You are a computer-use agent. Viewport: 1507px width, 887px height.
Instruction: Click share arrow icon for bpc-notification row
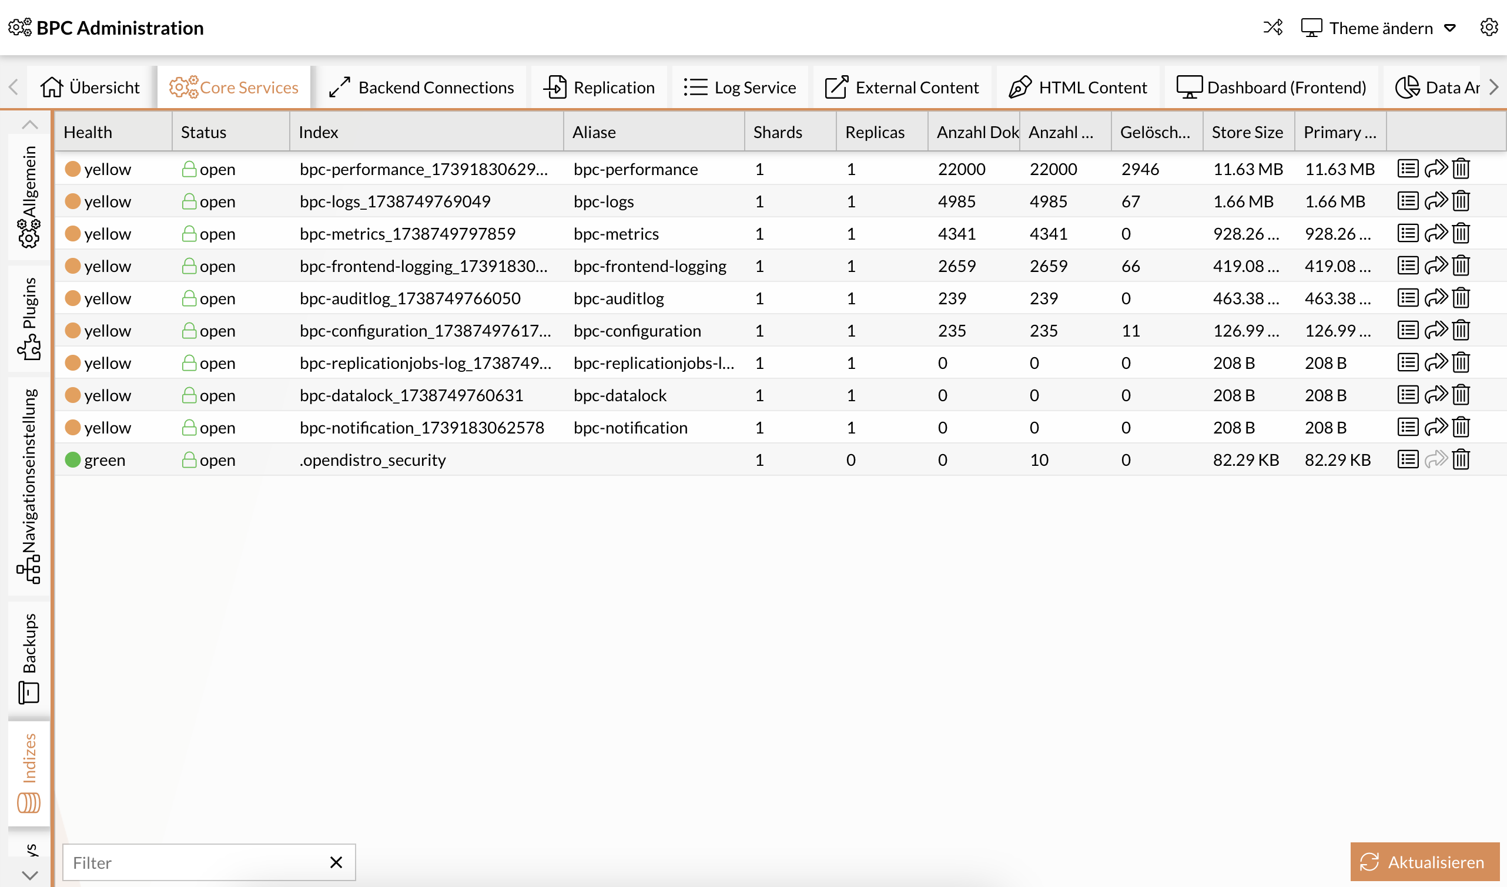(1435, 428)
